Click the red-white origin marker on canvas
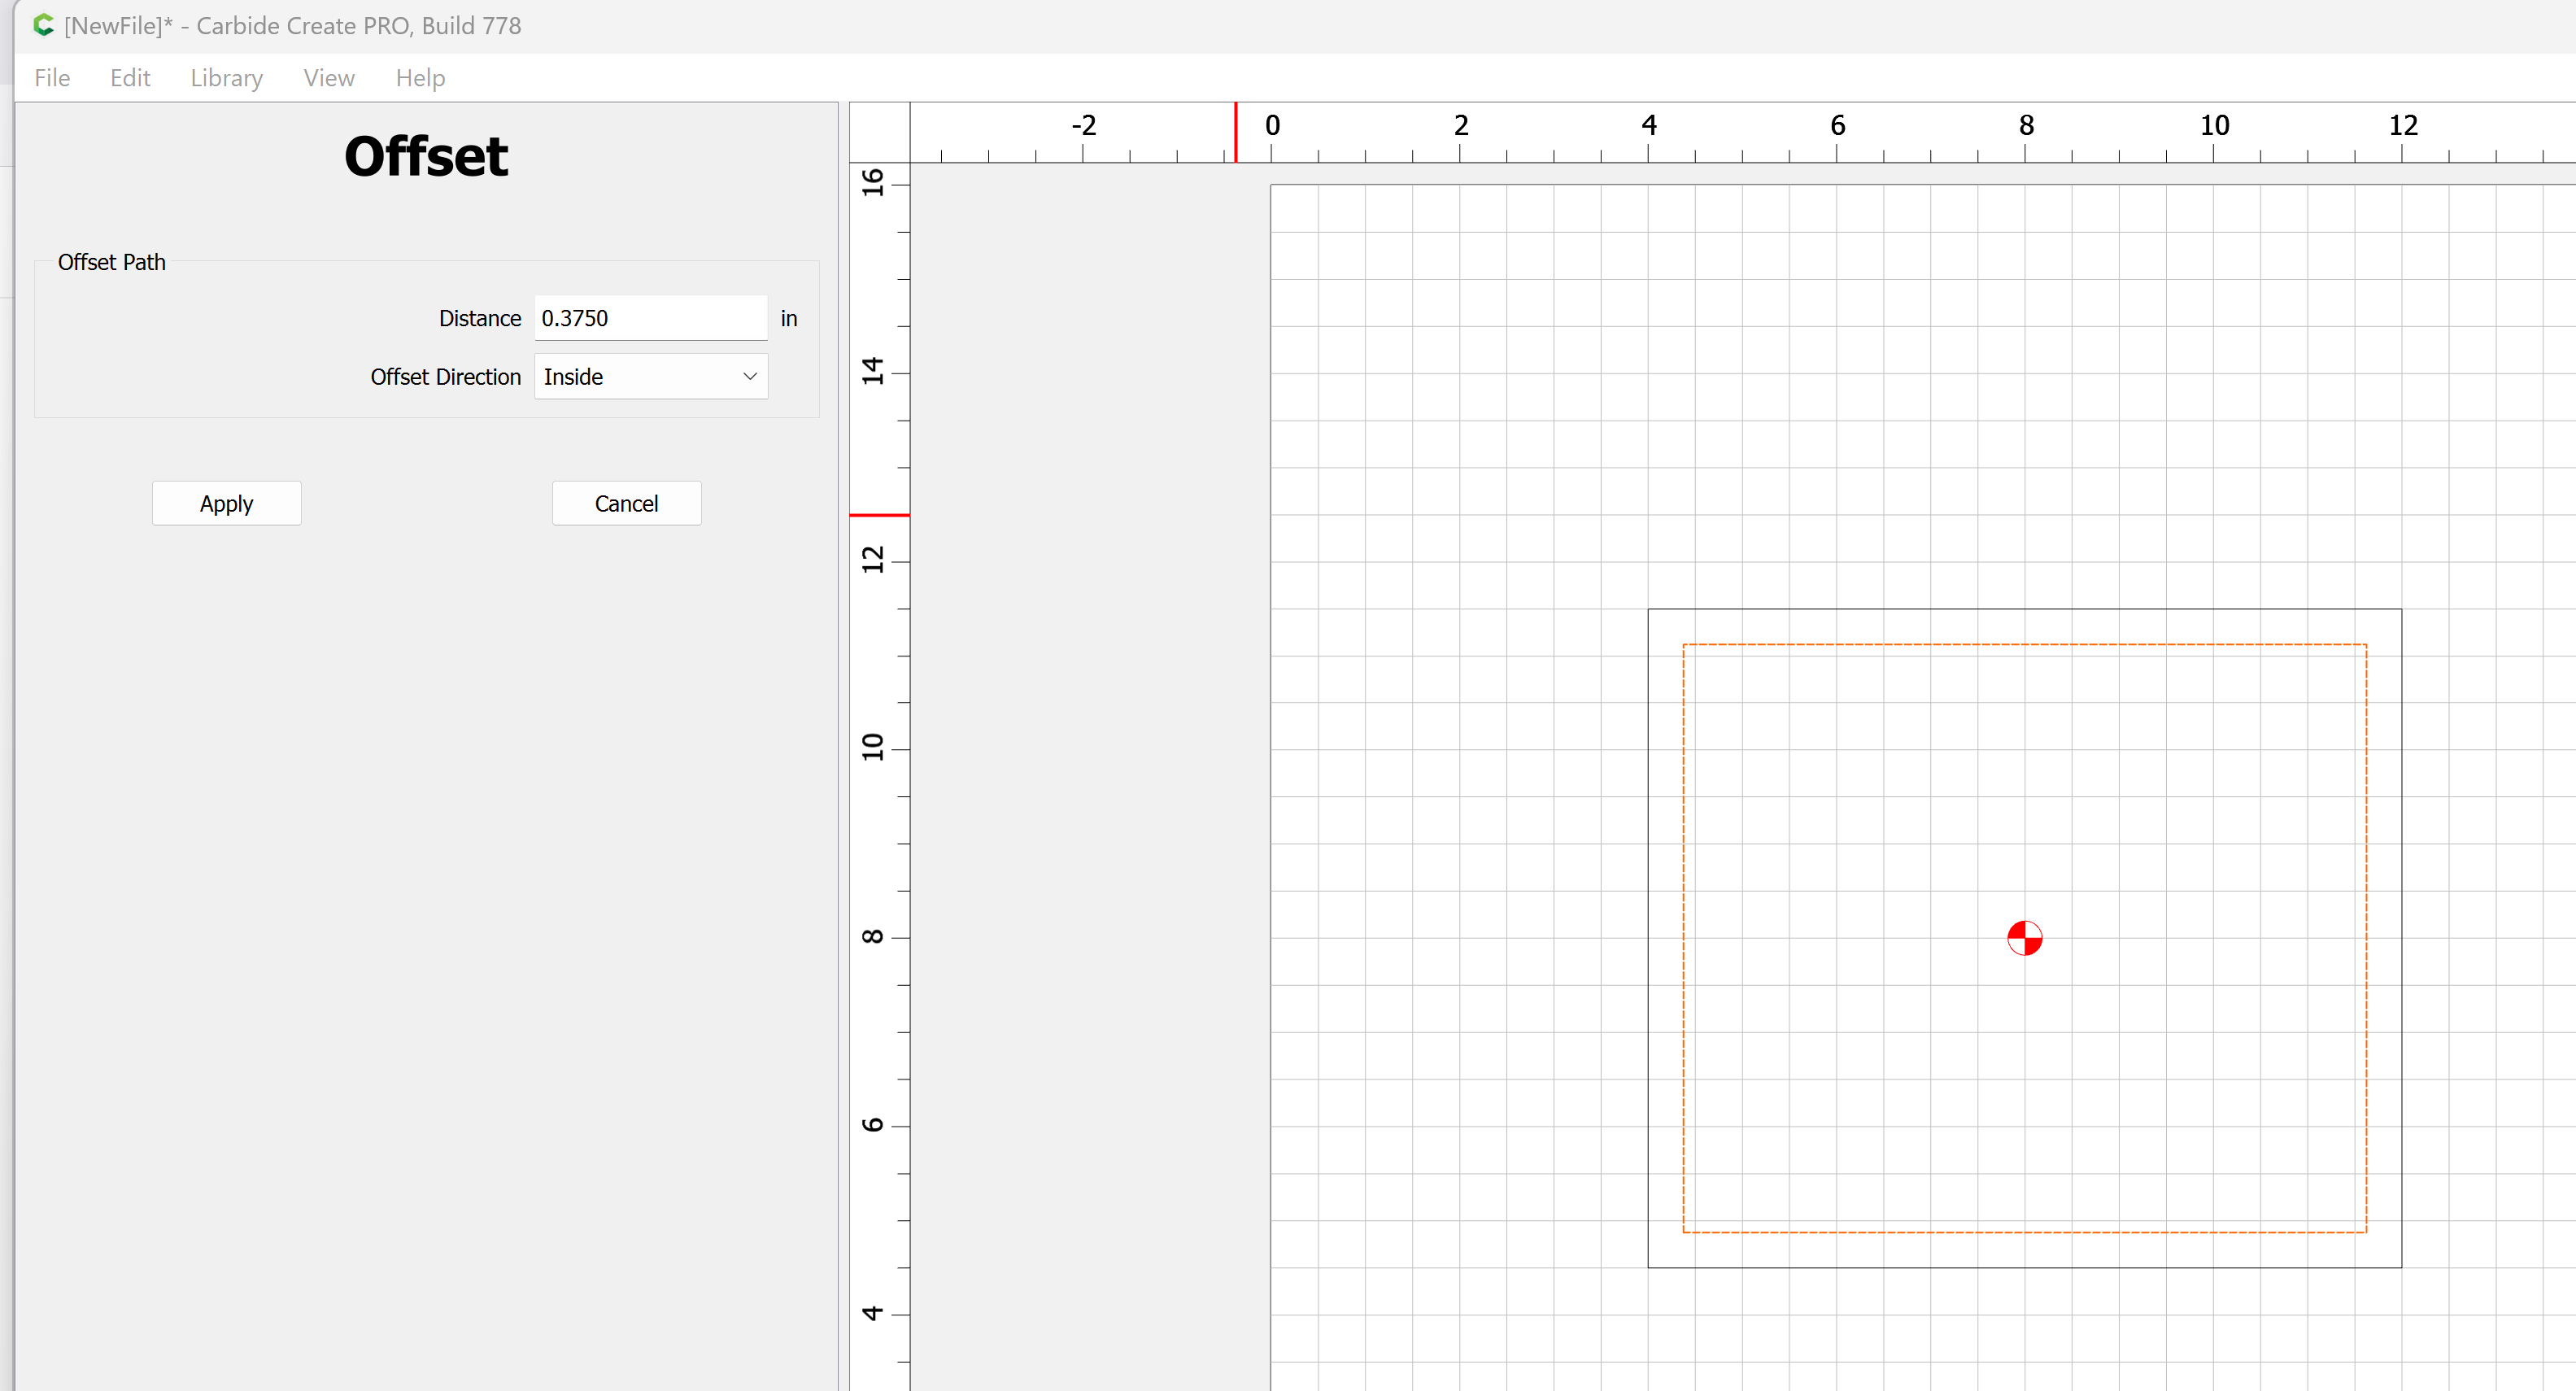 click(2024, 938)
